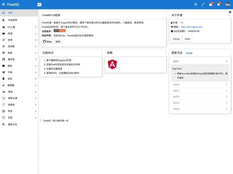
Task: Select 简介 monitor icon in sidebar
Action: [x=4, y=13]
